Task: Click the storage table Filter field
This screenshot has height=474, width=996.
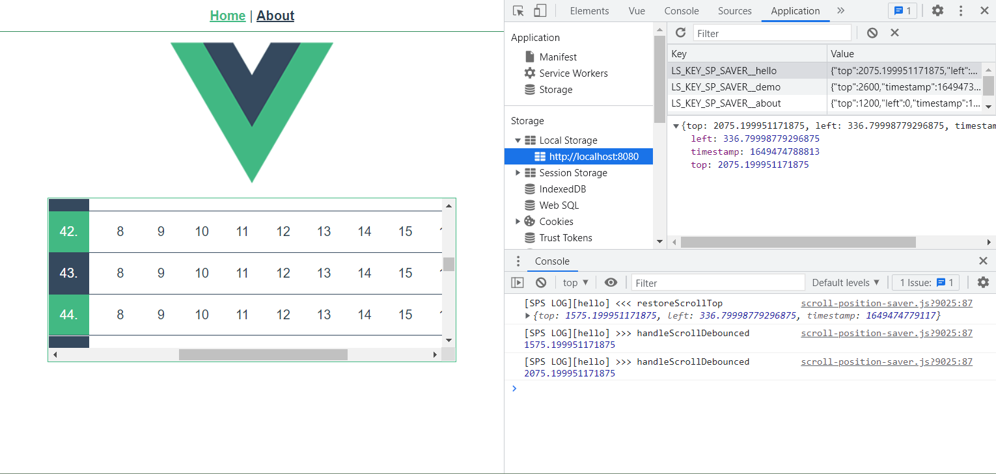Action: 772,33
